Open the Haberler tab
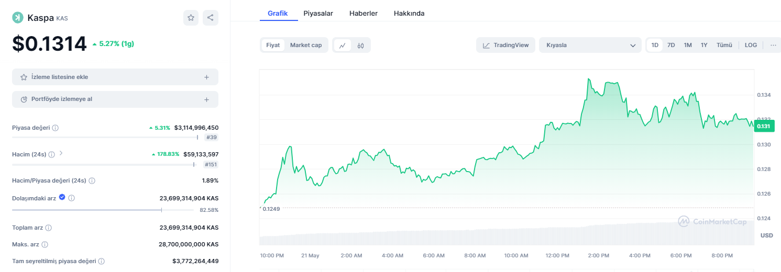The height and width of the screenshot is (272, 781). point(364,14)
